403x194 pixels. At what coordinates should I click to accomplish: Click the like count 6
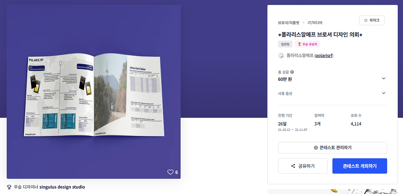(x=176, y=172)
